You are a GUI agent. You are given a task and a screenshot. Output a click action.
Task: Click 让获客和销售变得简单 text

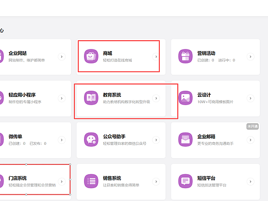121,185
